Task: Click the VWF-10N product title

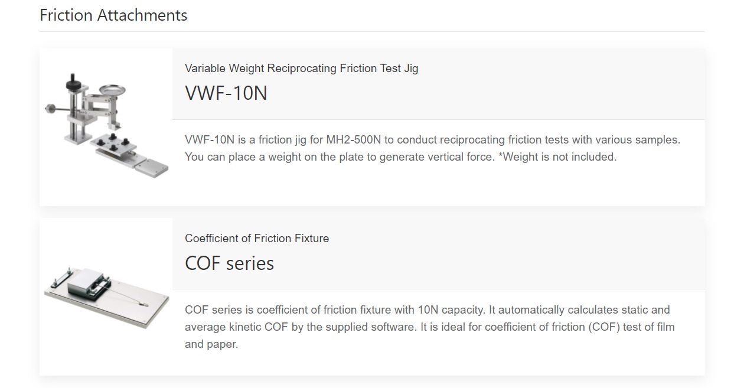Action: [226, 93]
